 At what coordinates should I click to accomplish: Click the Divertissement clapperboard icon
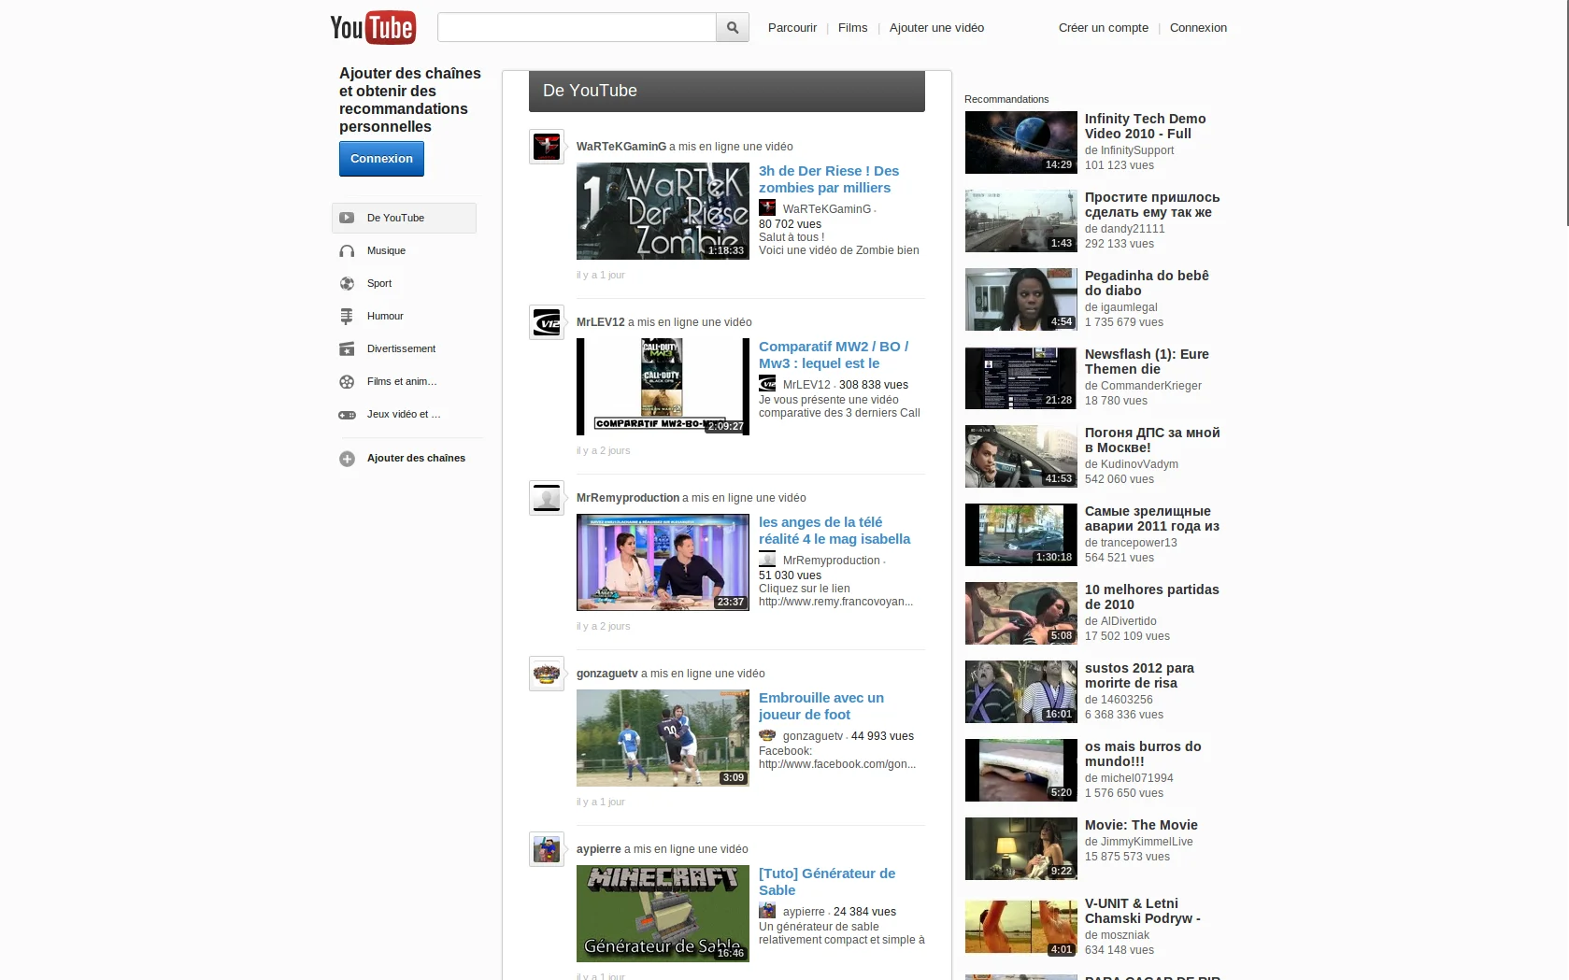coord(347,348)
